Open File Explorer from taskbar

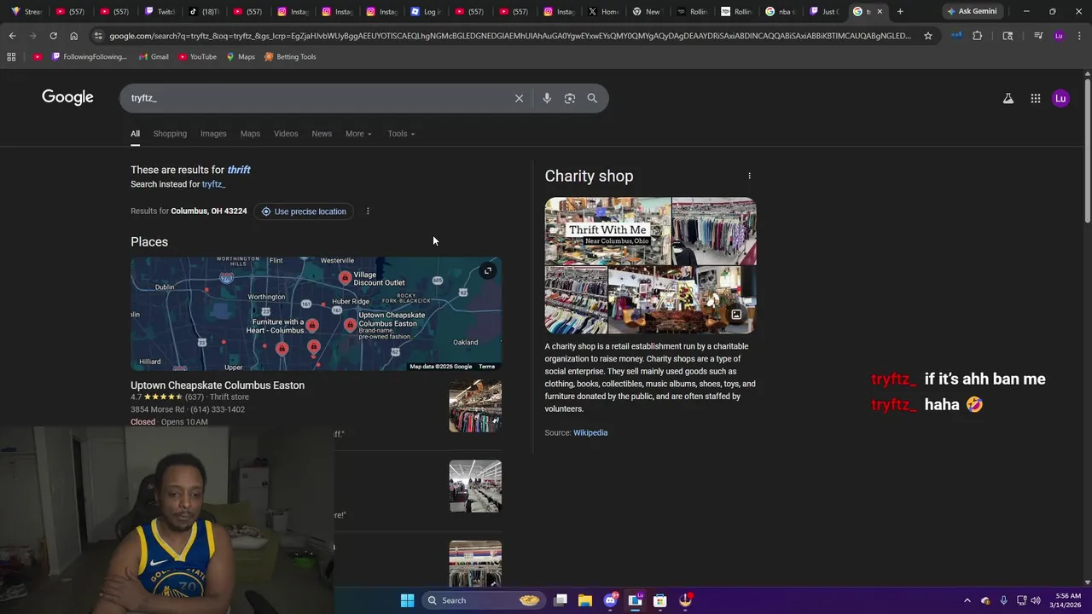tap(585, 600)
